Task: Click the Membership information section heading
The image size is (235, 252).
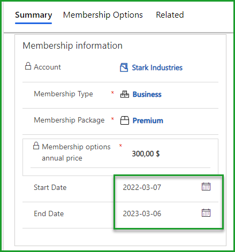Action: point(73,45)
